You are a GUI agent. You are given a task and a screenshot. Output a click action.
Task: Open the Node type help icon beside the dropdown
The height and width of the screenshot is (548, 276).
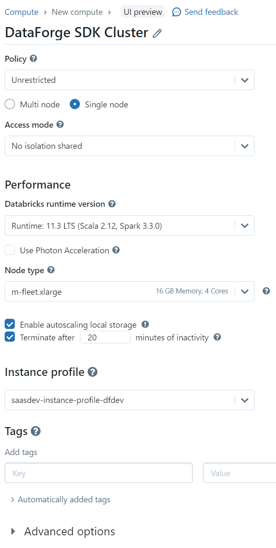266,291
